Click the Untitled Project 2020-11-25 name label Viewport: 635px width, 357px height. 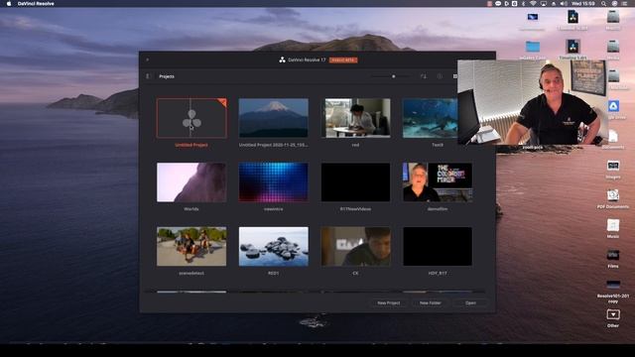(274, 145)
